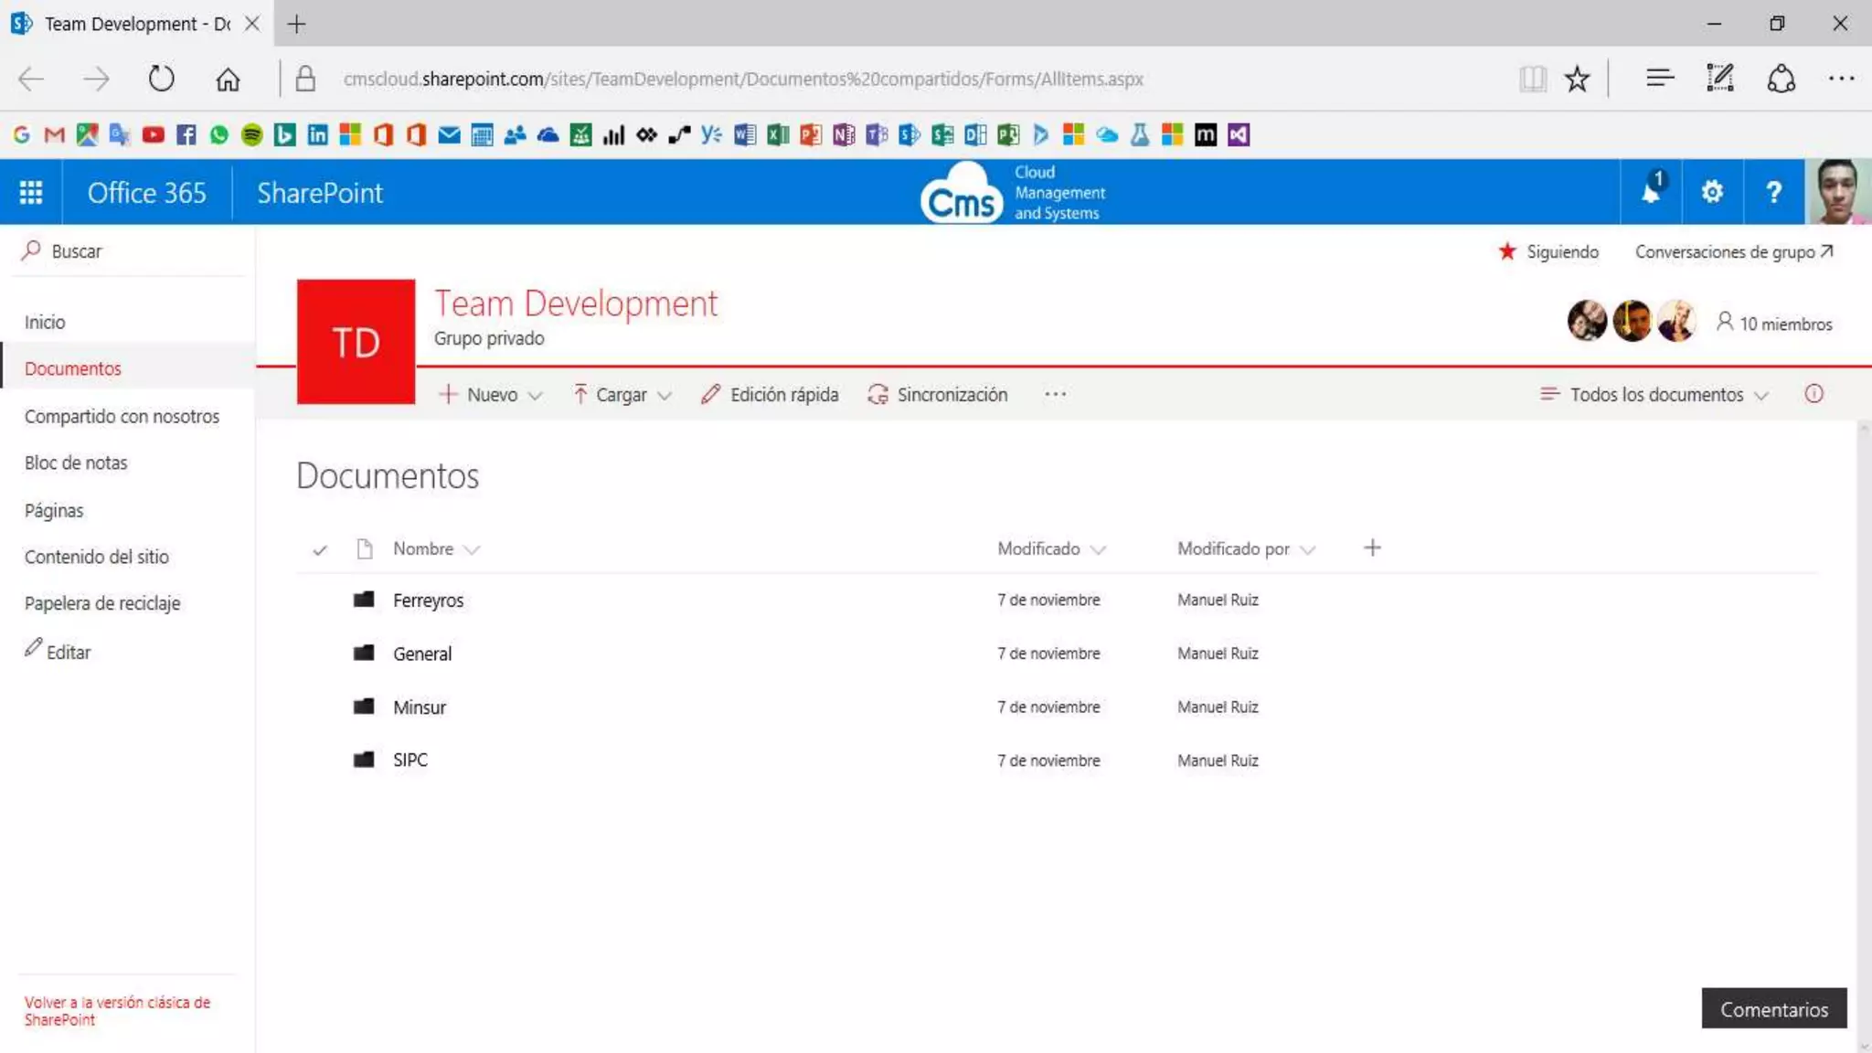Open the notifications bell

coord(1651,192)
